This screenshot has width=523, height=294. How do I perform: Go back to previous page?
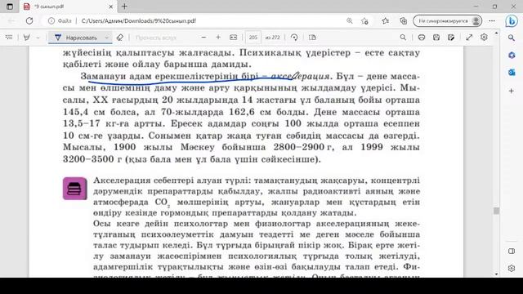click(x=11, y=20)
